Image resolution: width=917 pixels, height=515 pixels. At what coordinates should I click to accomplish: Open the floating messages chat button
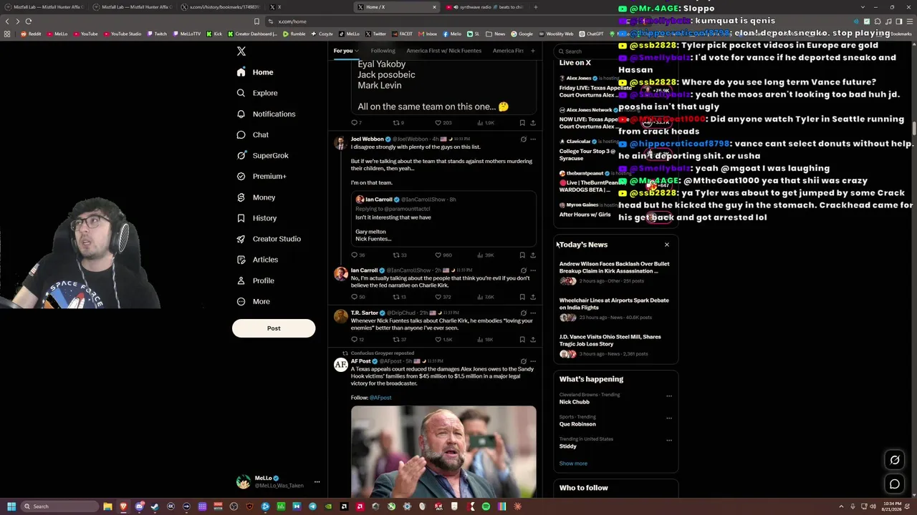coord(895,484)
